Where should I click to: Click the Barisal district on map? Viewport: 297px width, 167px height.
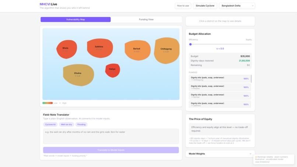coord(137,50)
